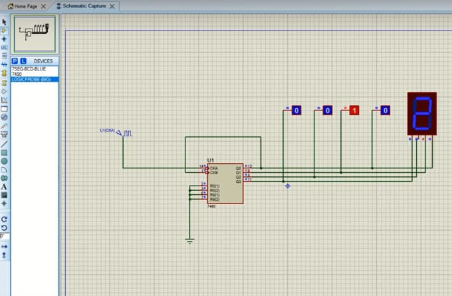
Task: Select LOGICPROBE (BIG) in device list
Action: (35, 79)
